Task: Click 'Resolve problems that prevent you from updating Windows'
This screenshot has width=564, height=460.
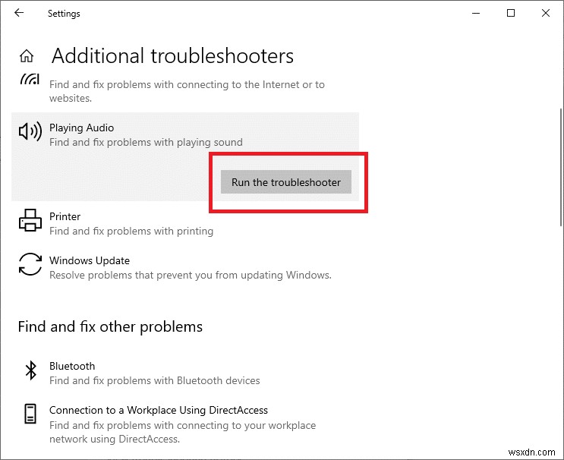Action: coord(191,275)
